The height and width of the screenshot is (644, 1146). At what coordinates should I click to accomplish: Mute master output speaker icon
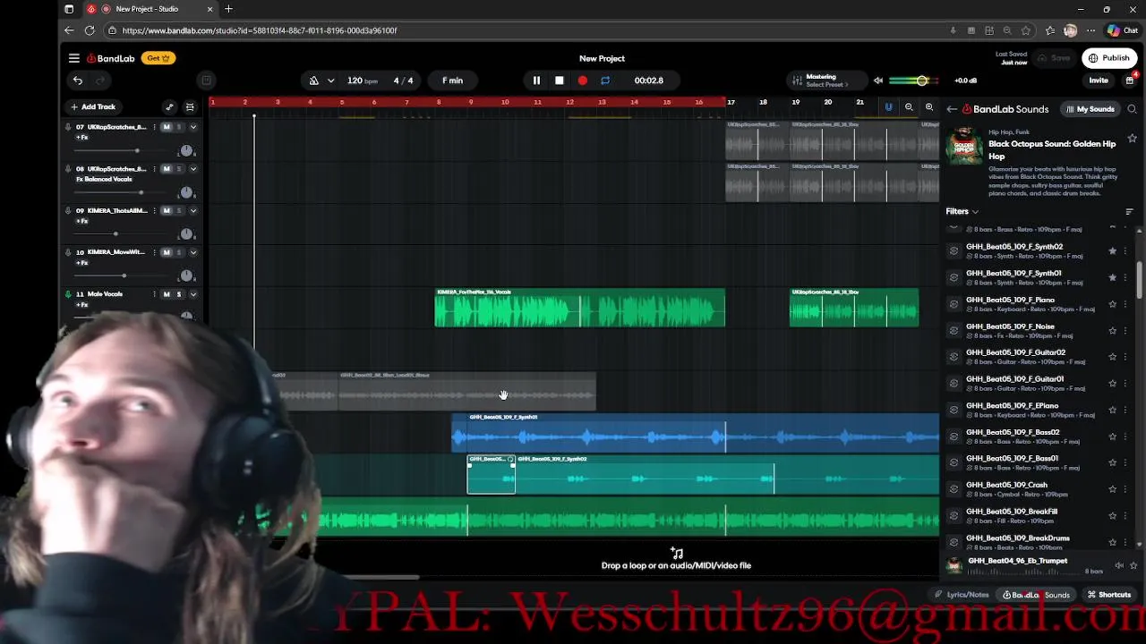coord(878,80)
